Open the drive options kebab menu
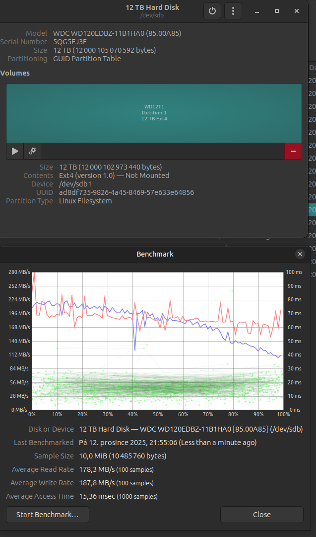The width and height of the screenshot is (316, 537). pos(233,11)
